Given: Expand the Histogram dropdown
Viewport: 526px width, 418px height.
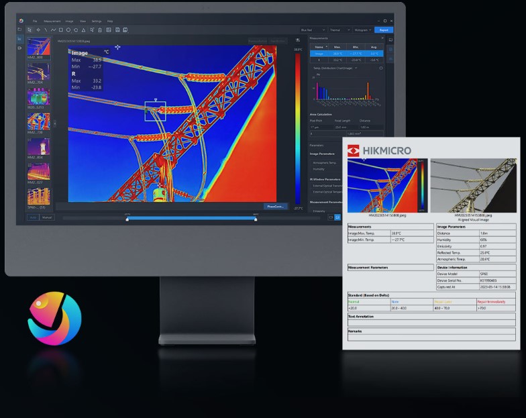Looking at the screenshot, I should (362, 30).
